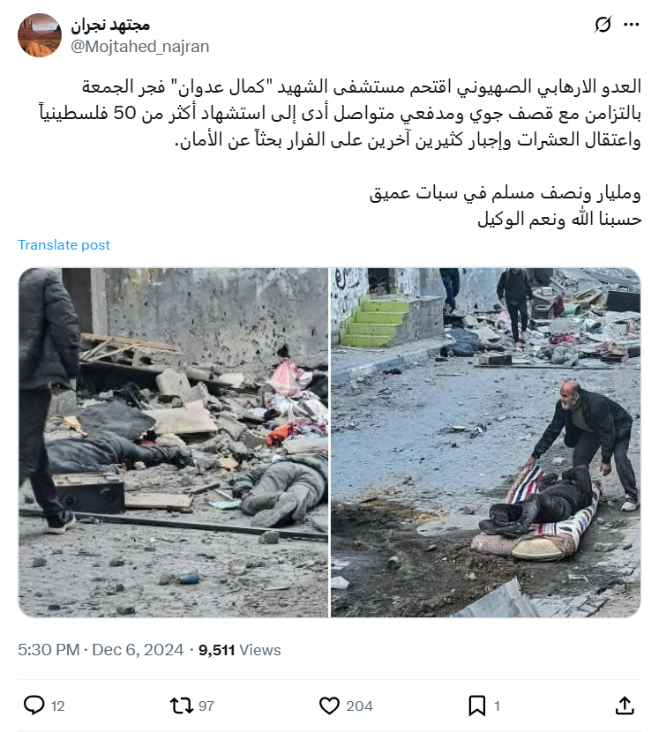Viewport: 659px width, 732px height.
Task: Open the reply comment icon
Action: click(34, 706)
